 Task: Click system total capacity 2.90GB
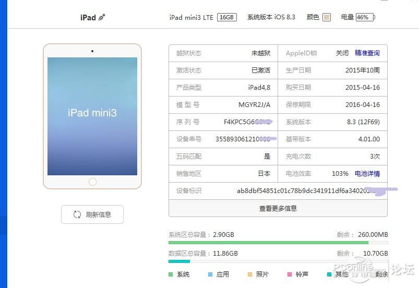tap(223, 235)
